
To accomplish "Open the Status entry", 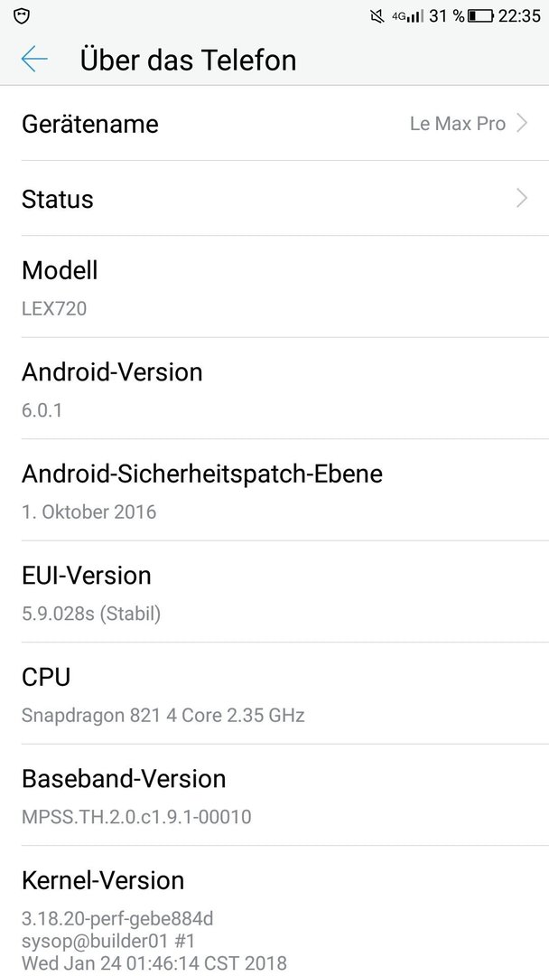I will tap(274, 199).
